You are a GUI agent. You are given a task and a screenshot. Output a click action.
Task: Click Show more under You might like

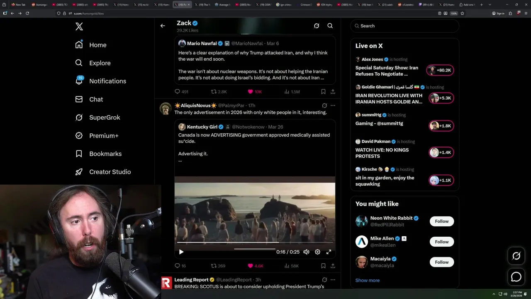(x=368, y=280)
